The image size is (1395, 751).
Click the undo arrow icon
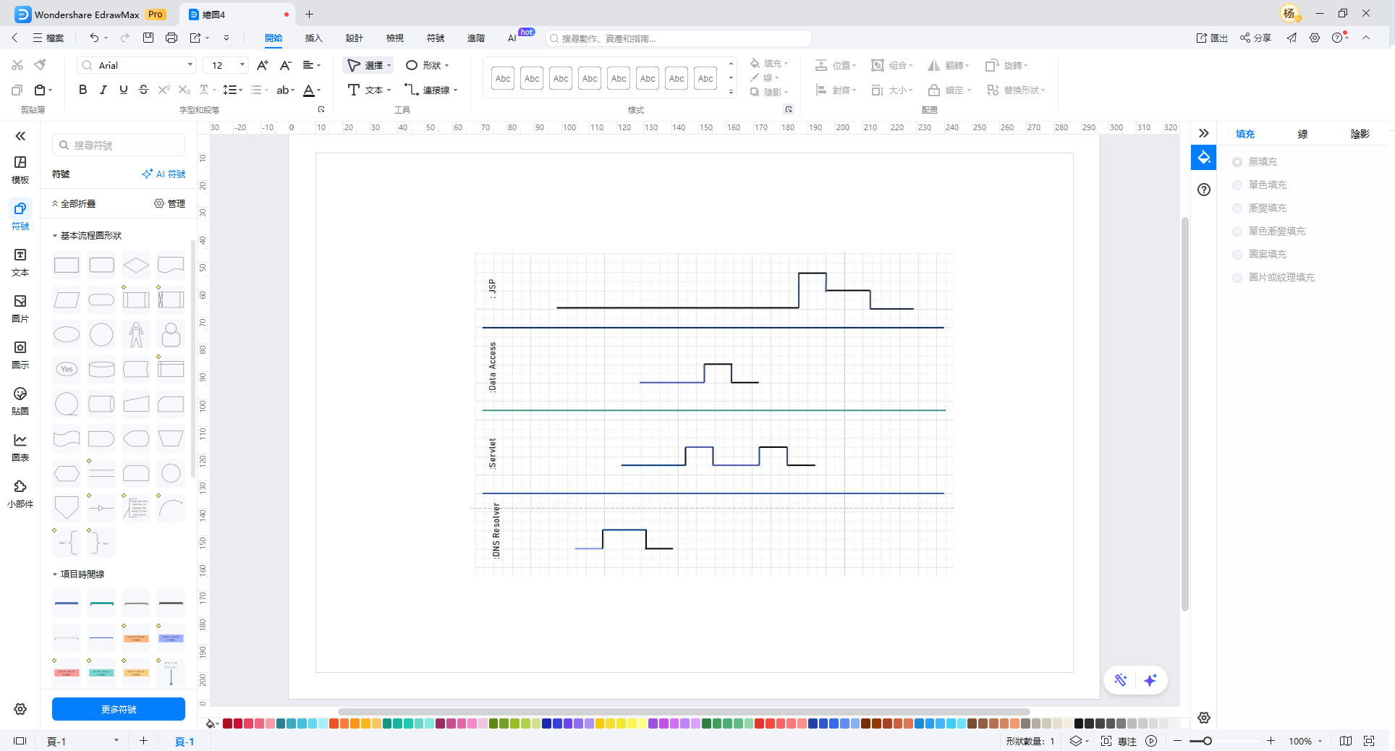click(x=94, y=38)
